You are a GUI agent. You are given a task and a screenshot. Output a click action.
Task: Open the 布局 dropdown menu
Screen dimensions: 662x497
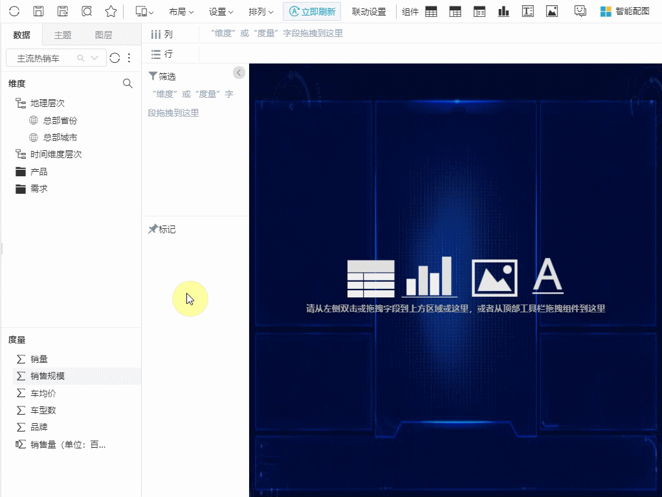pos(180,12)
